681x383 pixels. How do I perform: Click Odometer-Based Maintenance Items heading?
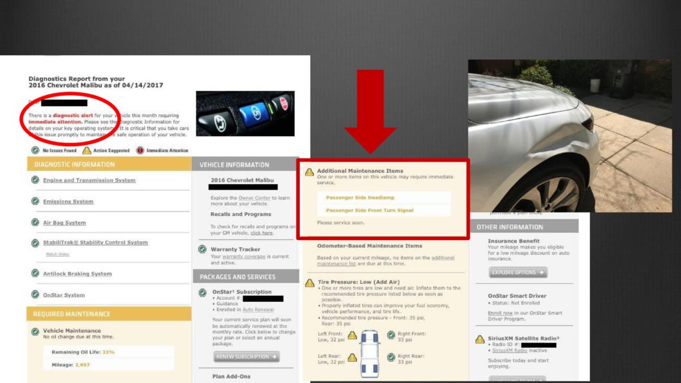(x=370, y=246)
